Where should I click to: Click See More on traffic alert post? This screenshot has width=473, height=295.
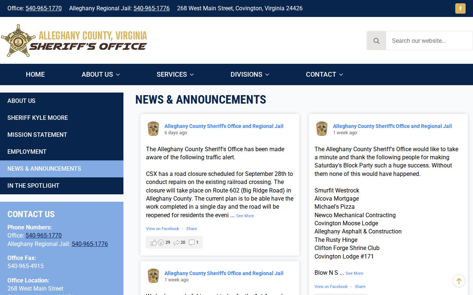245,216
